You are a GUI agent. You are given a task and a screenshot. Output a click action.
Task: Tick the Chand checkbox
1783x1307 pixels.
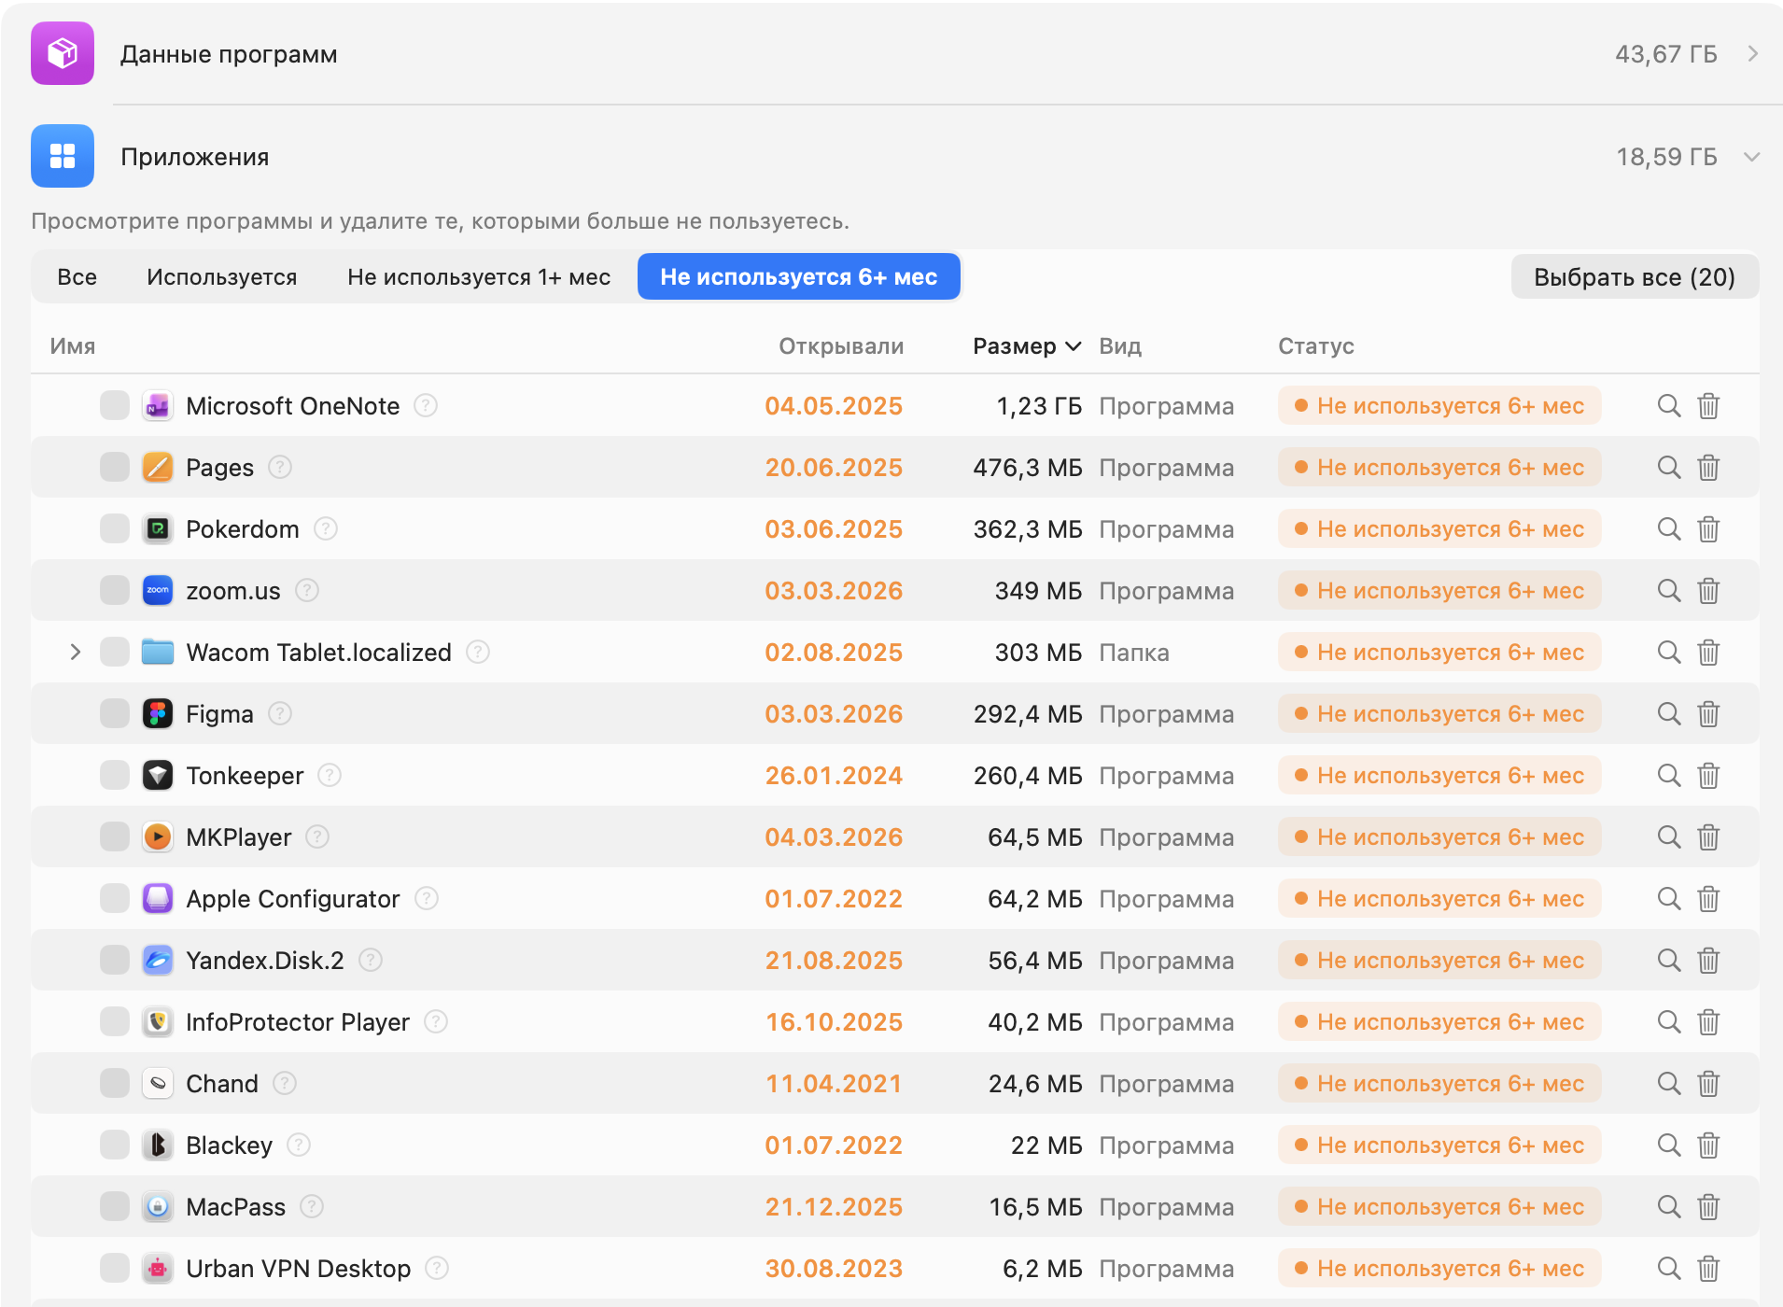(x=115, y=1084)
